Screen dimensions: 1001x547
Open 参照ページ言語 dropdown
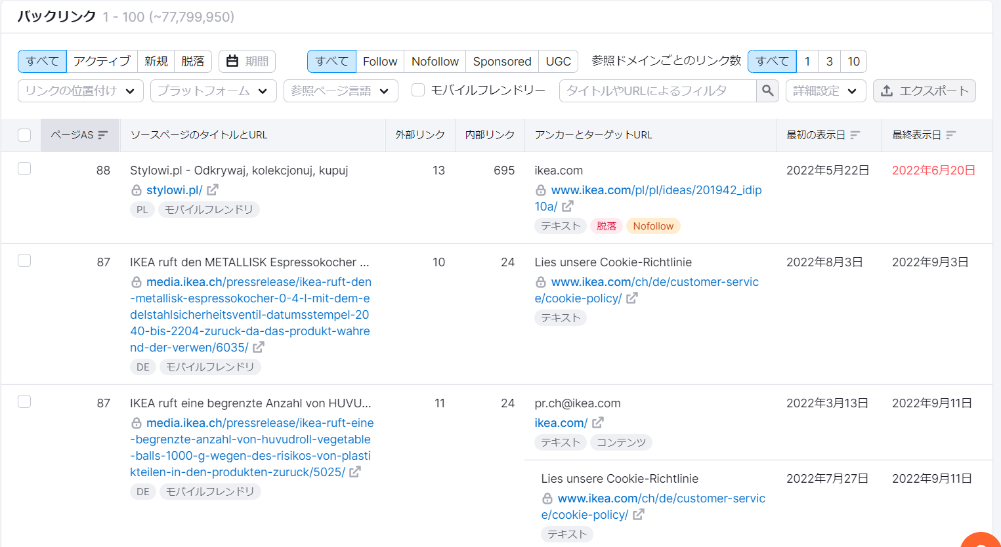341,91
